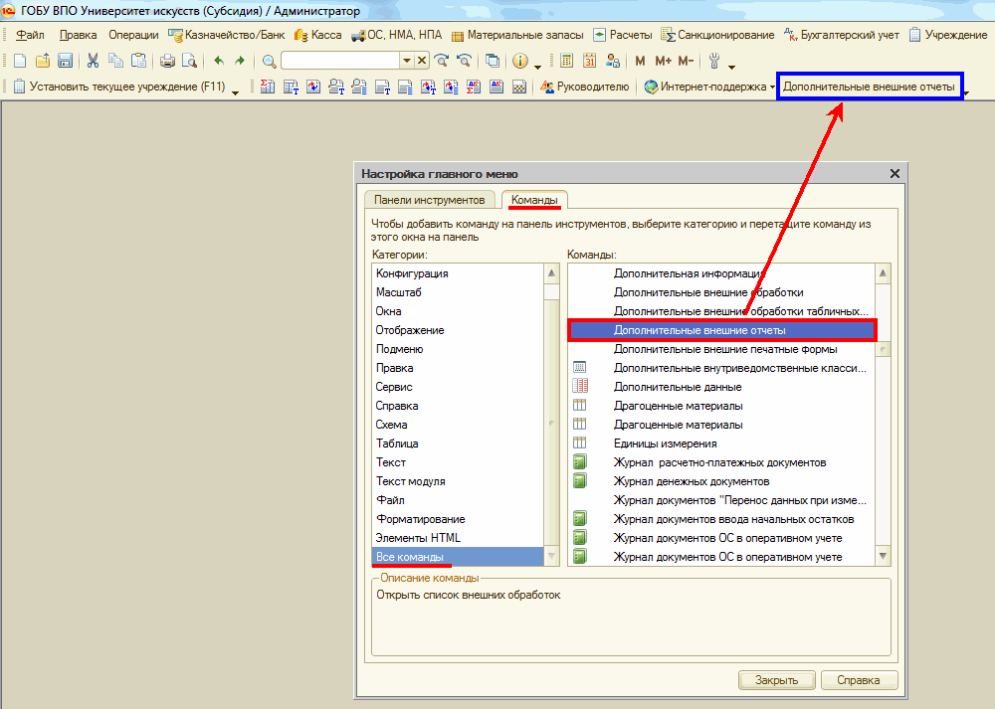Select Единицы измерения command in list

click(665, 443)
